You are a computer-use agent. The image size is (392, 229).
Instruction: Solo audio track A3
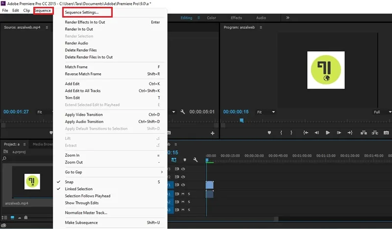[189, 210]
